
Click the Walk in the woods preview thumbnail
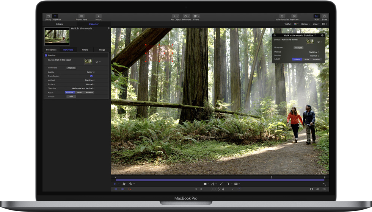click(57, 36)
